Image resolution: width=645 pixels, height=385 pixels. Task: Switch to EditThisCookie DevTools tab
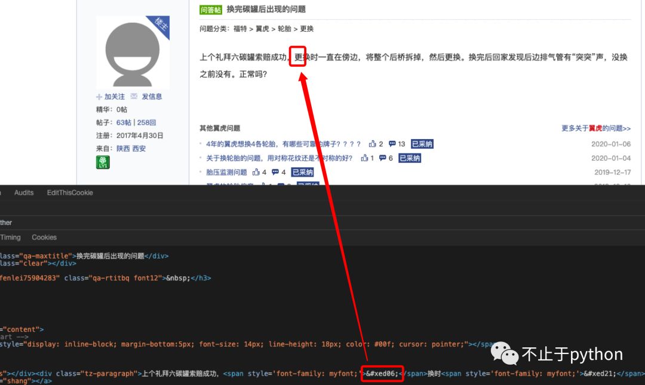pyautogui.click(x=70, y=193)
